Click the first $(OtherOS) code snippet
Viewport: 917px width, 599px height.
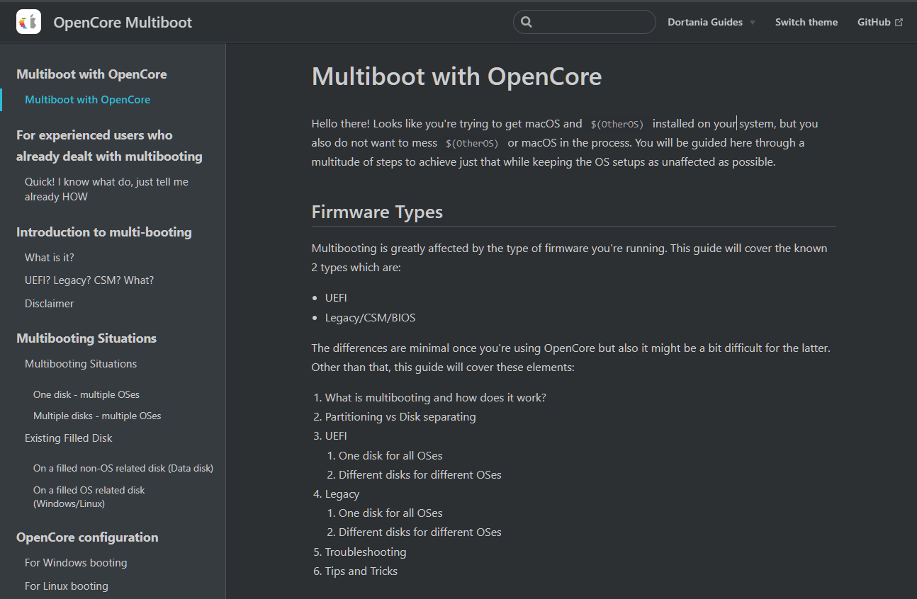click(617, 124)
